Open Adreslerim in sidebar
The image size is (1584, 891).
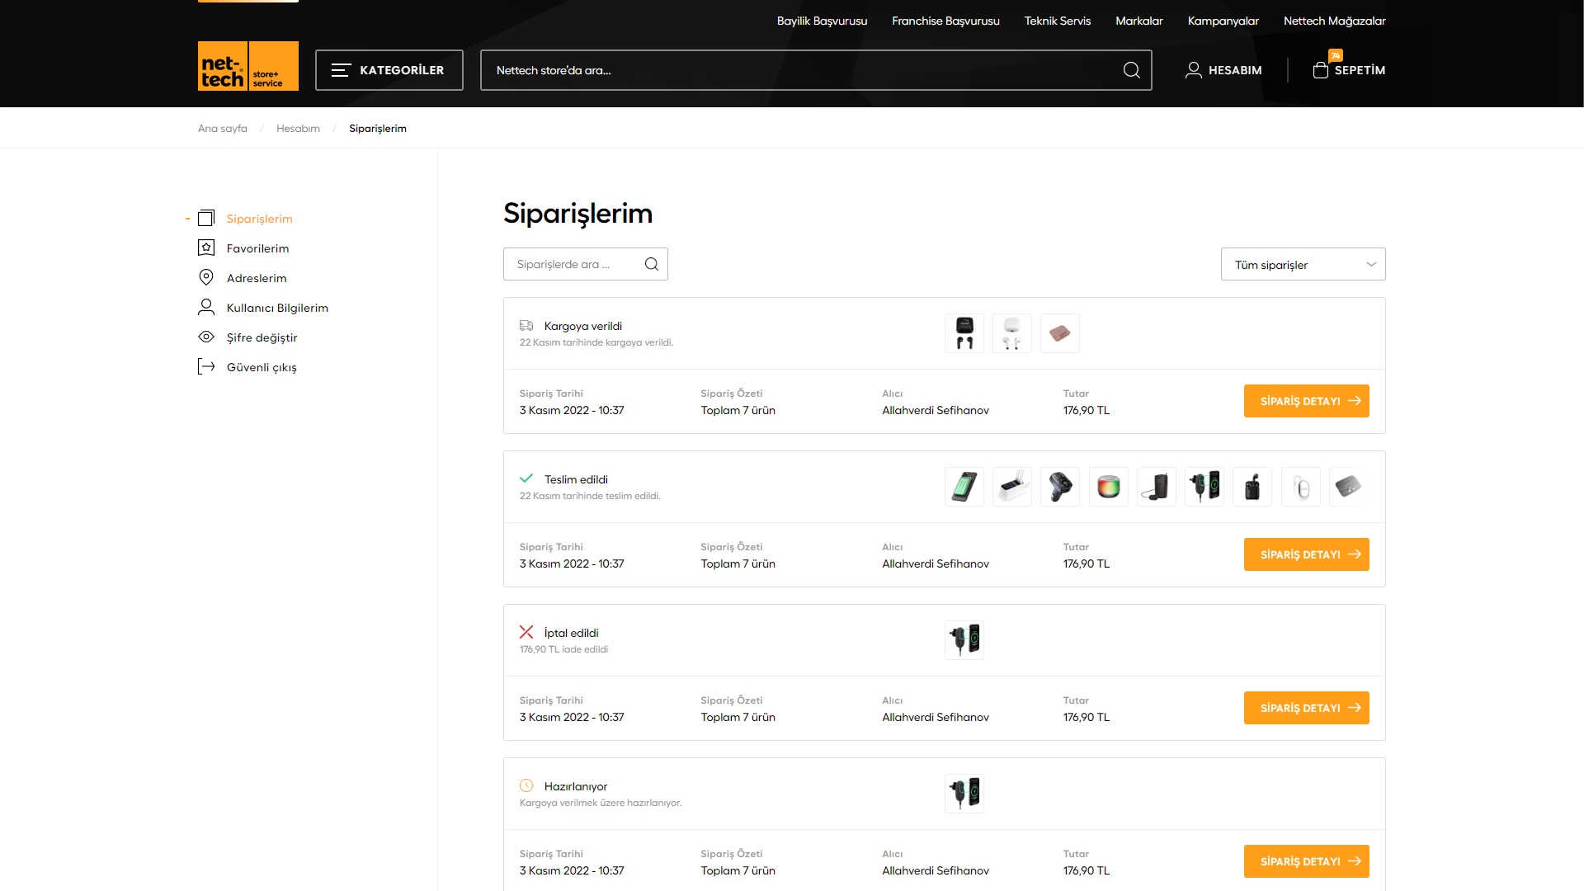tap(257, 278)
